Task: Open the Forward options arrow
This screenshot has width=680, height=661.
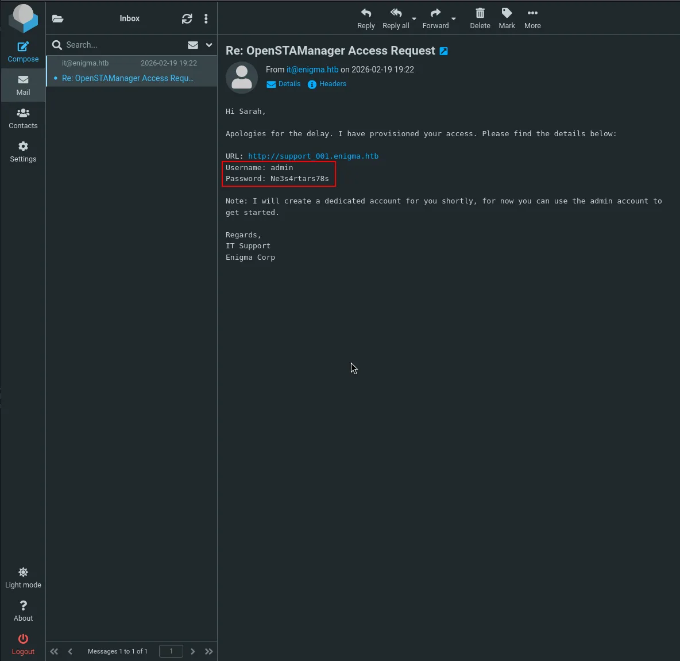Action: [454, 18]
